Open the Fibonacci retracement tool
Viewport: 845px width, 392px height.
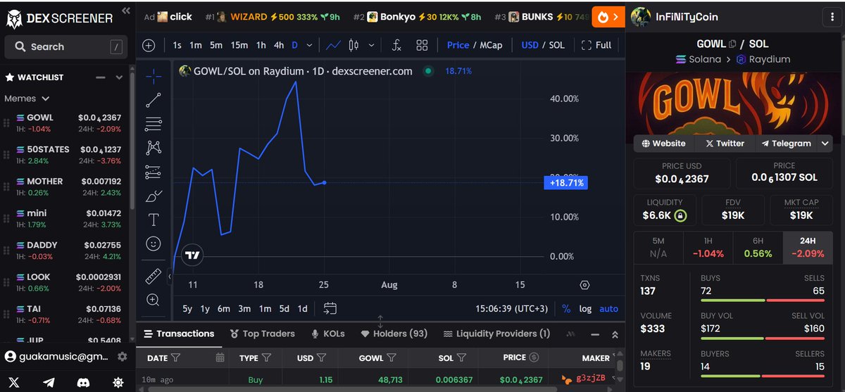pos(153,124)
